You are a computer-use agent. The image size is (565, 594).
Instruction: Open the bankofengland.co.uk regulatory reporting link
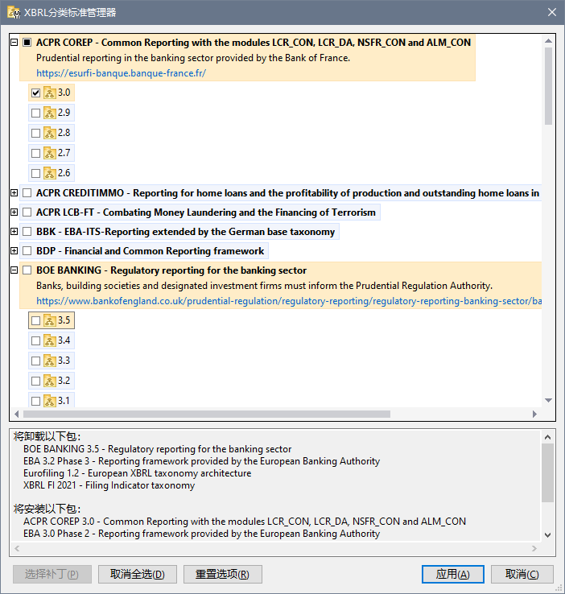coord(289,301)
